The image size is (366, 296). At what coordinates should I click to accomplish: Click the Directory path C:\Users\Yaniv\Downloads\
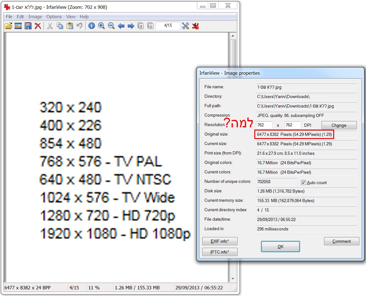306,96
